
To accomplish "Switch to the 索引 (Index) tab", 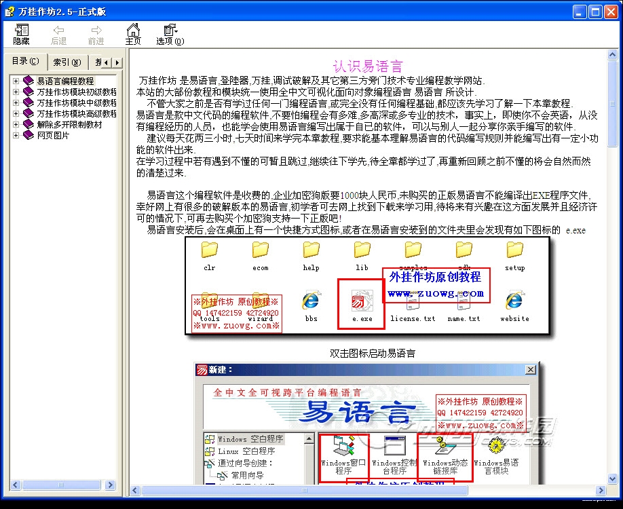I will 67,62.
